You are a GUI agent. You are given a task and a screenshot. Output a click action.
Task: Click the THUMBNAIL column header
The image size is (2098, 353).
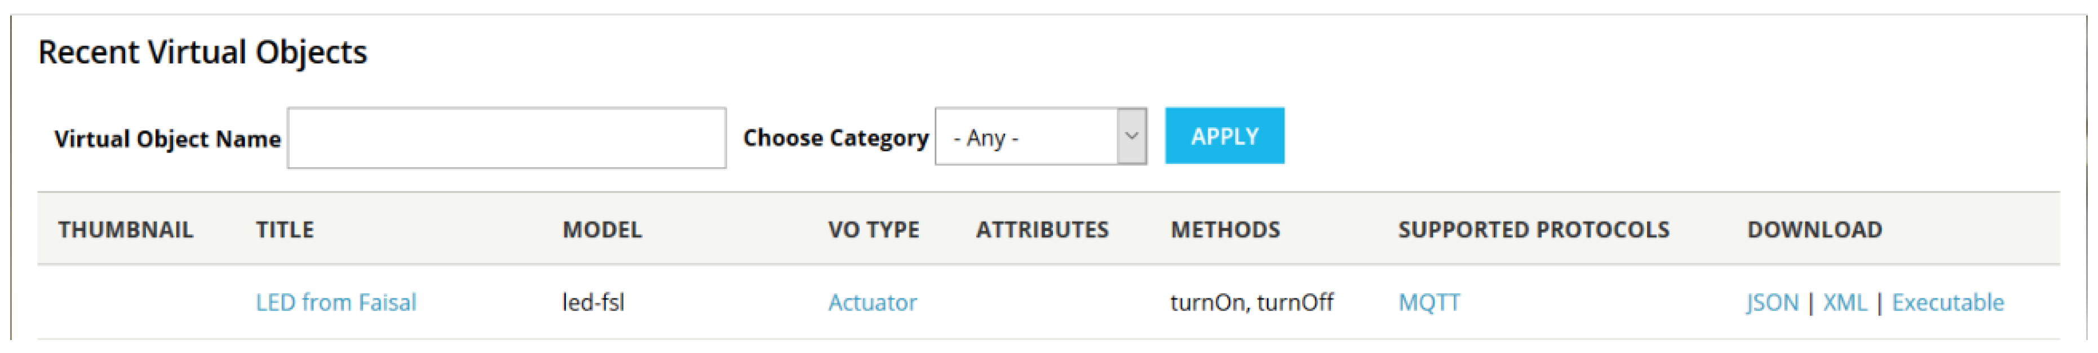(126, 229)
